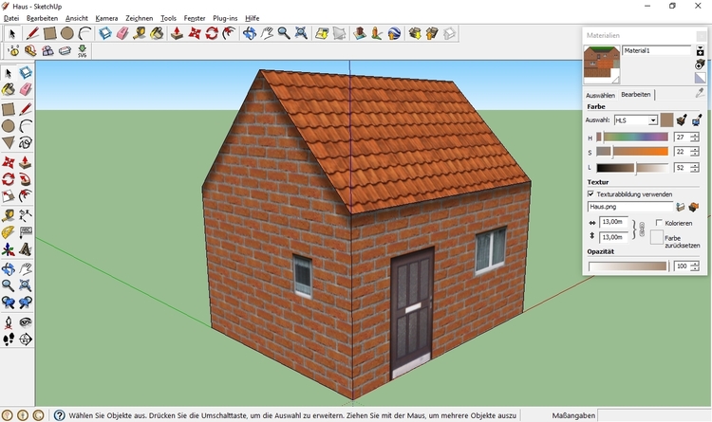Select Follow Me tool in left toolbar
Screen dimensions: 712x422
(26, 179)
